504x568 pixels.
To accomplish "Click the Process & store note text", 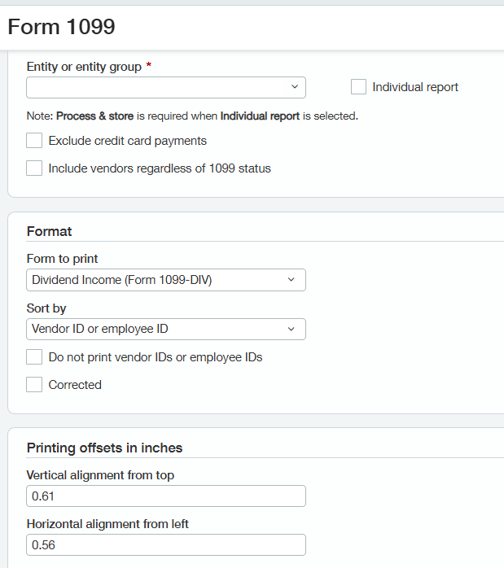I will 192,116.
